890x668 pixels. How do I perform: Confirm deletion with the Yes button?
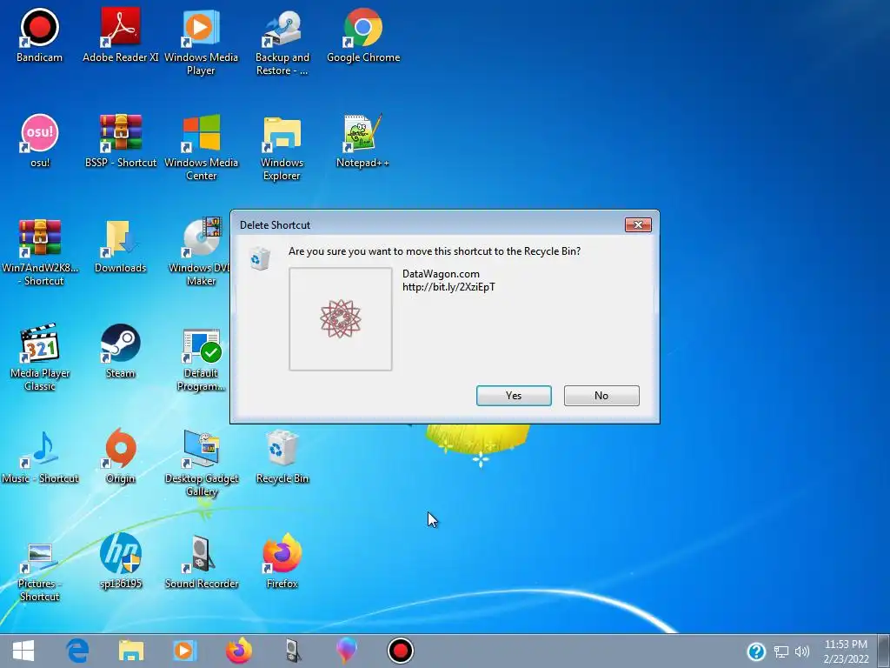(x=514, y=396)
